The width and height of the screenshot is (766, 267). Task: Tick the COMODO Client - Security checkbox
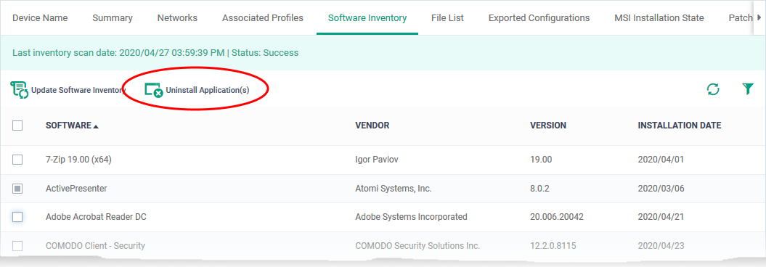pyautogui.click(x=17, y=246)
